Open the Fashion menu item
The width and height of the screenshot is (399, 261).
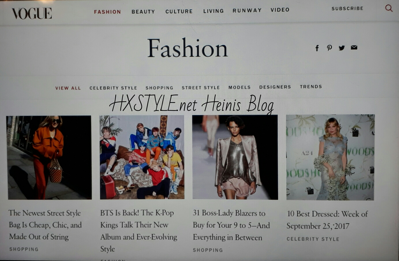click(107, 12)
